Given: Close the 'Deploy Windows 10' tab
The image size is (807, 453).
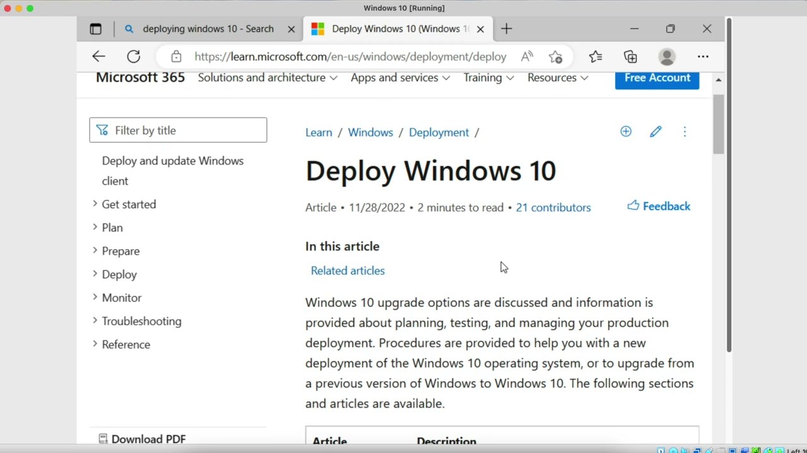Looking at the screenshot, I should click(480, 29).
